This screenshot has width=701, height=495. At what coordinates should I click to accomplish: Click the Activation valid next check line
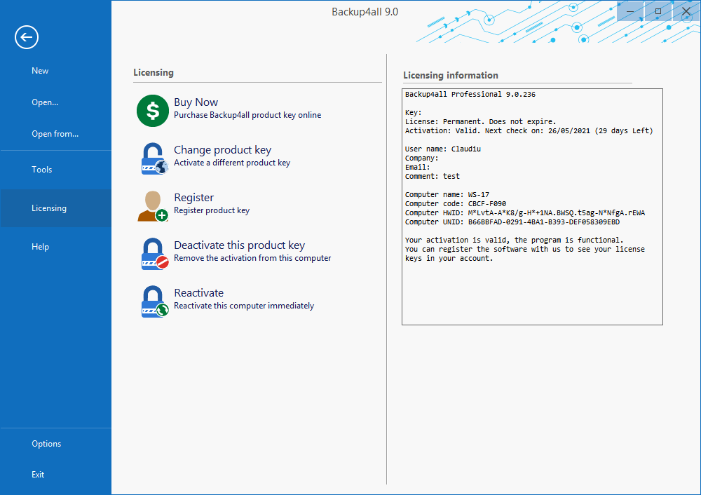[529, 131]
